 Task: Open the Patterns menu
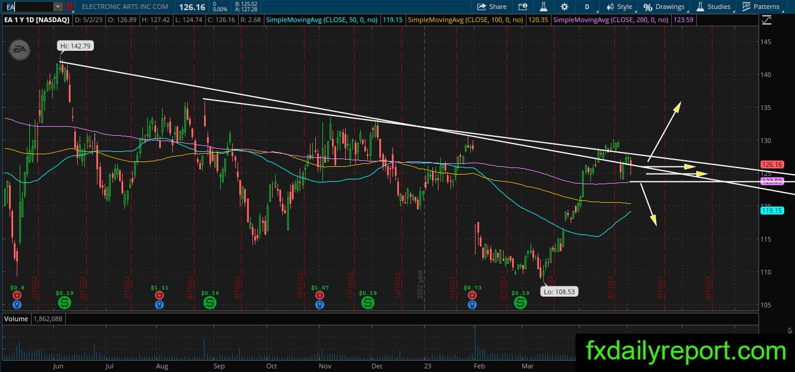click(760, 7)
